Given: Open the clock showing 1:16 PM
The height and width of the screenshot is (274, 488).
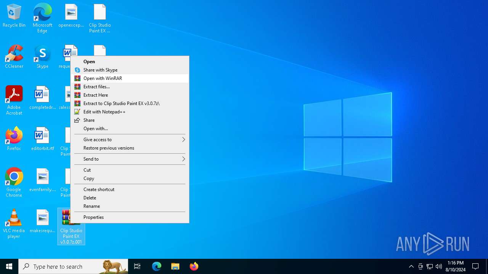Looking at the screenshot, I should 456,266.
